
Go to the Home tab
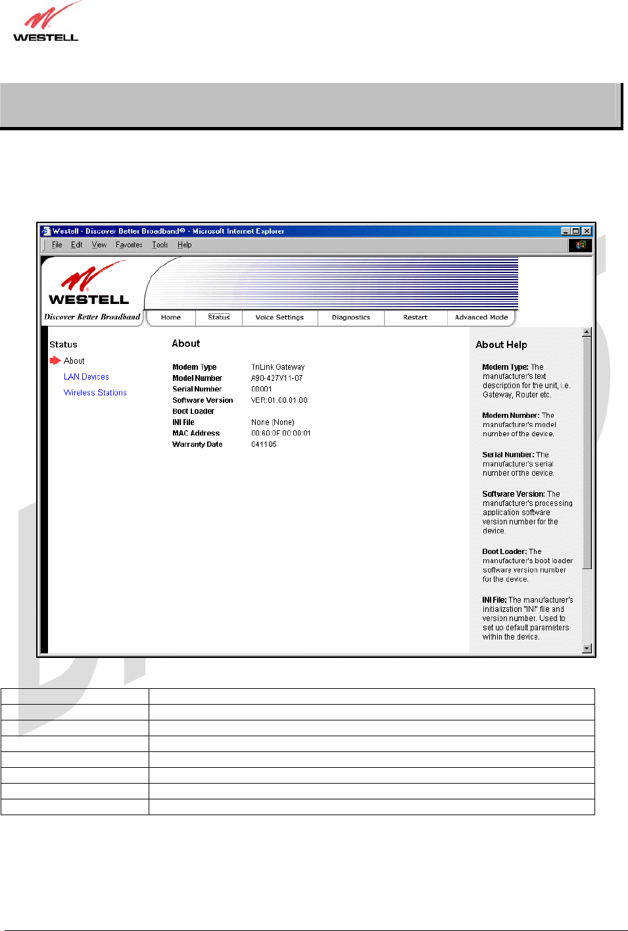click(x=171, y=317)
